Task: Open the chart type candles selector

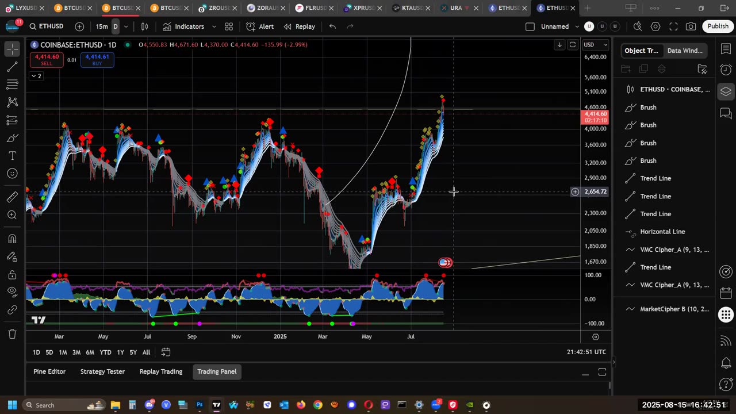Action: point(145,26)
